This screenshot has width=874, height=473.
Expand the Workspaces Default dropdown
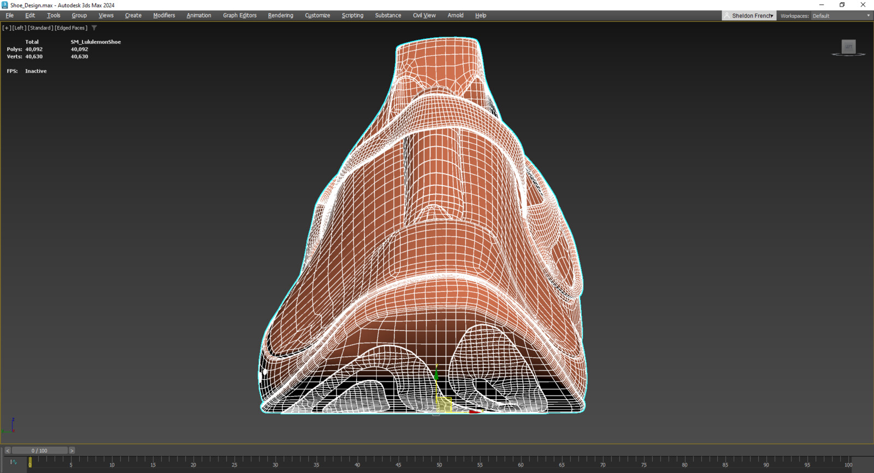pos(840,16)
